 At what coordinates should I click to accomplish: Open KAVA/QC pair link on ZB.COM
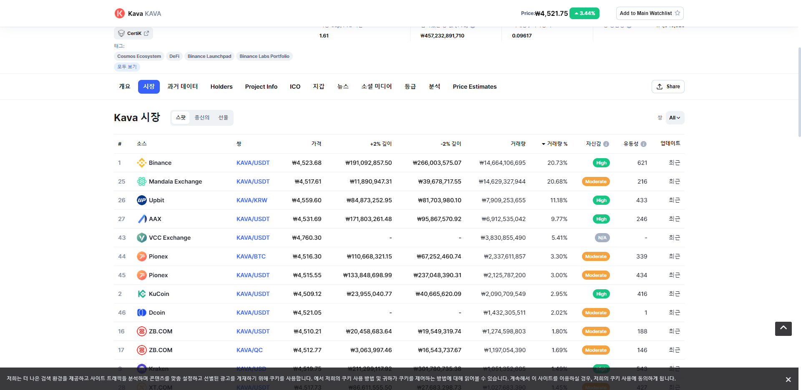(x=249, y=350)
